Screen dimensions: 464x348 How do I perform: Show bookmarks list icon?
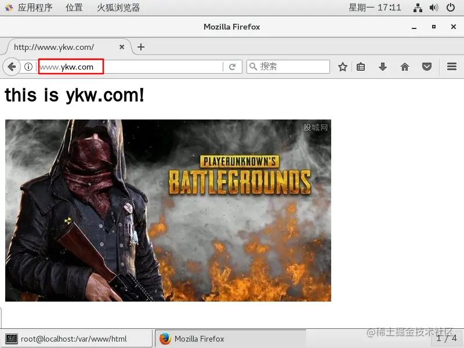361,67
